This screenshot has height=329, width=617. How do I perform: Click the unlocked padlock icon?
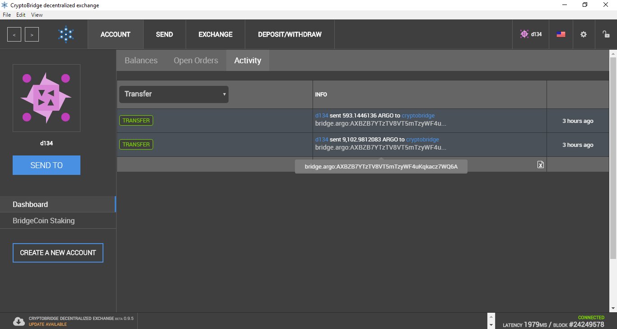(606, 34)
